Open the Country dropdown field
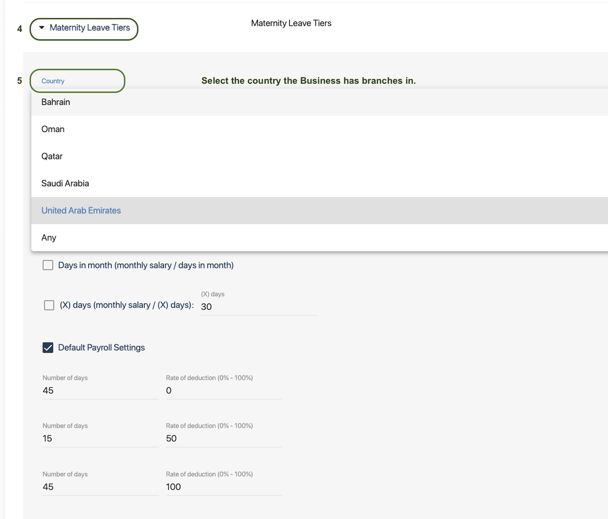Viewport: 608px width, 519px height. [x=77, y=81]
